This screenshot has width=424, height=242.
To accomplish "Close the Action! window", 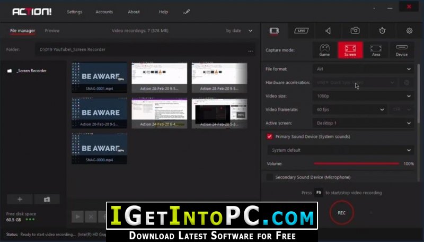I will click(409, 7).
